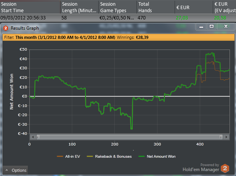
Task: Click the graph scrollbar left arrow
Action: (33, 137)
